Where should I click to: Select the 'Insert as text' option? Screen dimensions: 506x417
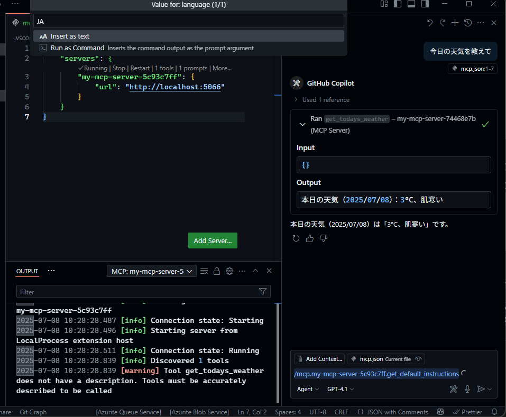tap(188, 36)
